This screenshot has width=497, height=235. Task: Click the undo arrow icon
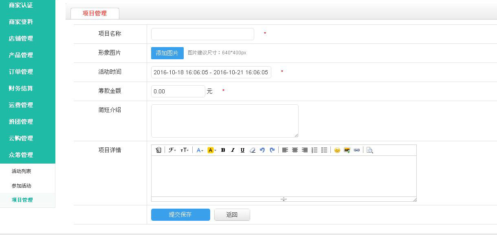[x=262, y=150]
